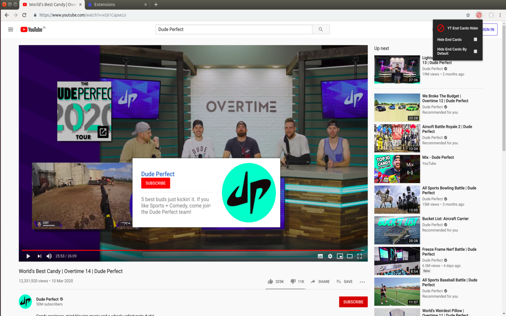Open Freeze Frame Nerf Battle video
The image size is (506, 316).
(449, 252)
